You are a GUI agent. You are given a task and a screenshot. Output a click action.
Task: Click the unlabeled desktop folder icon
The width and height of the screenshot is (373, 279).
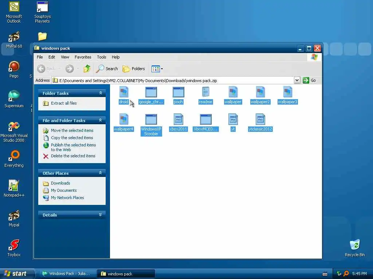click(x=42, y=36)
